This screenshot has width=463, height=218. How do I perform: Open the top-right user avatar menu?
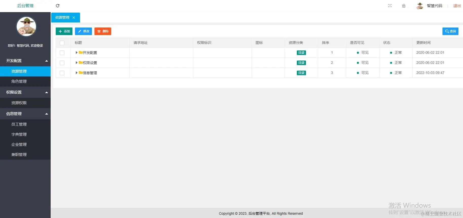coord(420,6)
